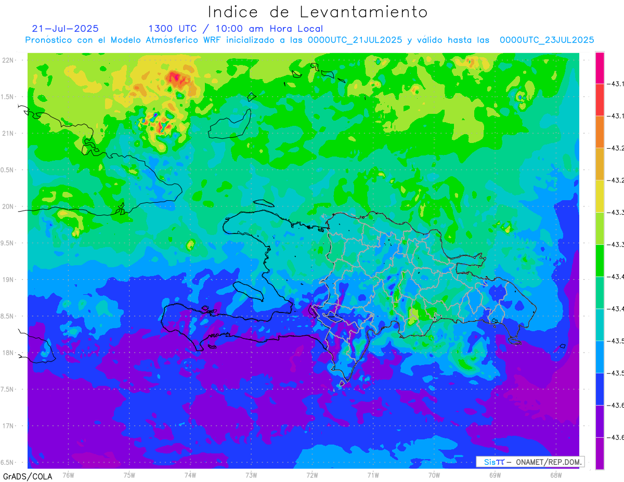Click the title 'Indice de Levantamiento'
The height and width of the screenshot is (482, 624).
(x=318, y=11)
